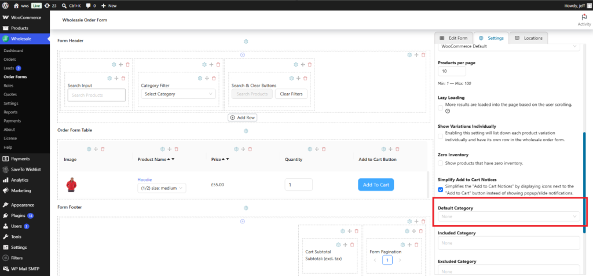The width and height of the screenshot is (593, 276).
Task: Open Hoodie size variation dropdown
Action: coord(162,188)
